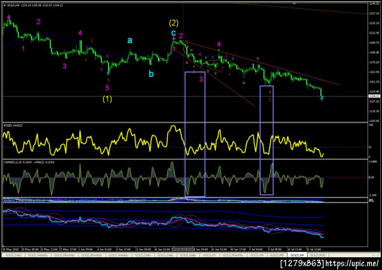Click the current price tag 1134.11
382x270 pixels.
pyautogui.click(x=374, y=96)
